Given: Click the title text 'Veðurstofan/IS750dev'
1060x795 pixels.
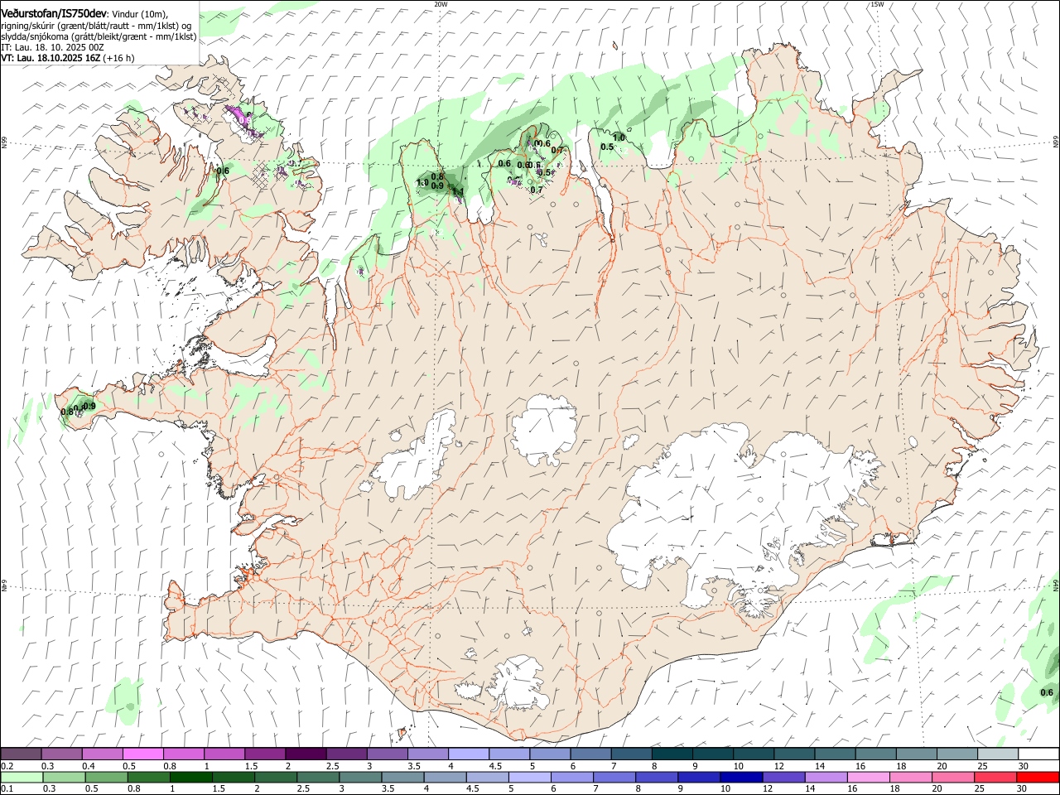Looking at the screenshot, I should (x=54, y=12).
